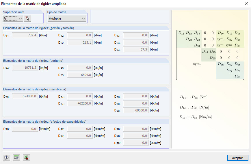251x164 pixels.
Task: Click the D38 eccentricity value field
Action: (136, 143)
